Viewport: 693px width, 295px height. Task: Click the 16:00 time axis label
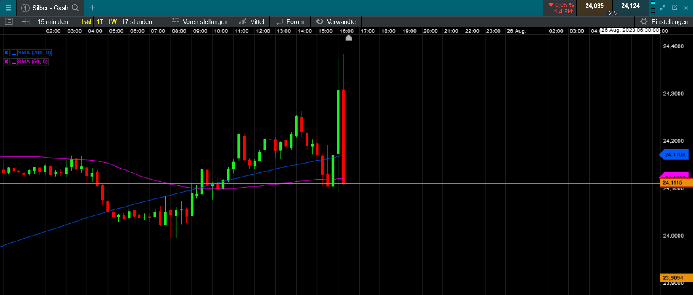pyautogui.click(x=346, y=31)
